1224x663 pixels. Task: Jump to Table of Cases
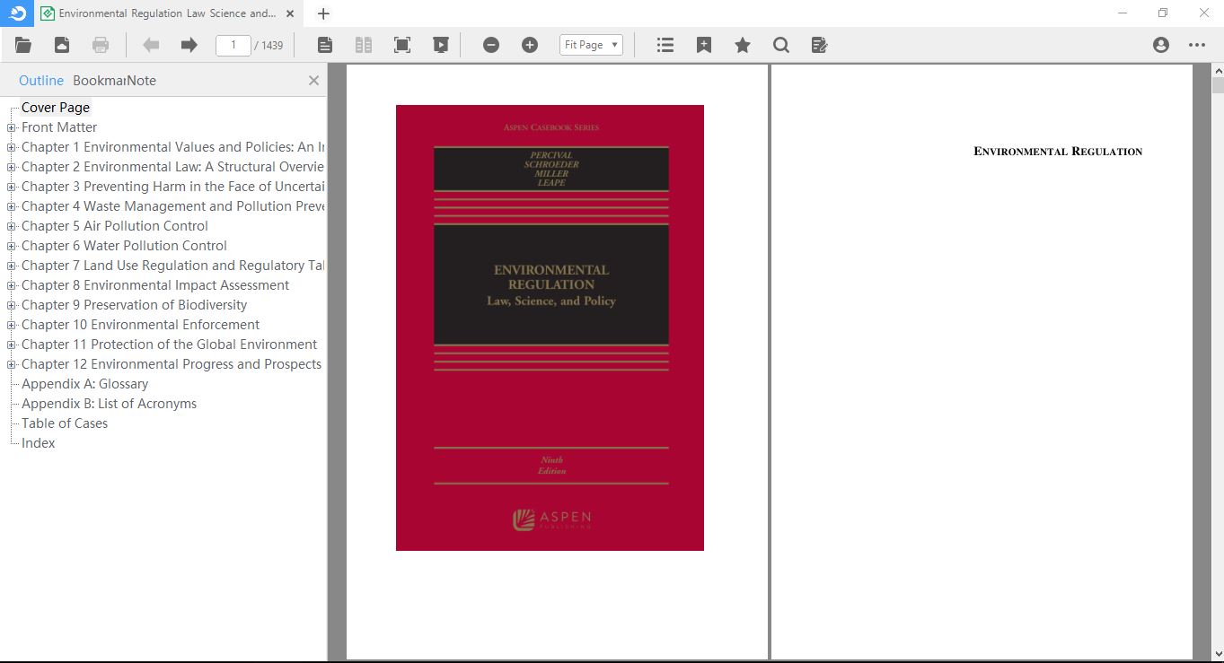coord(65,423)
